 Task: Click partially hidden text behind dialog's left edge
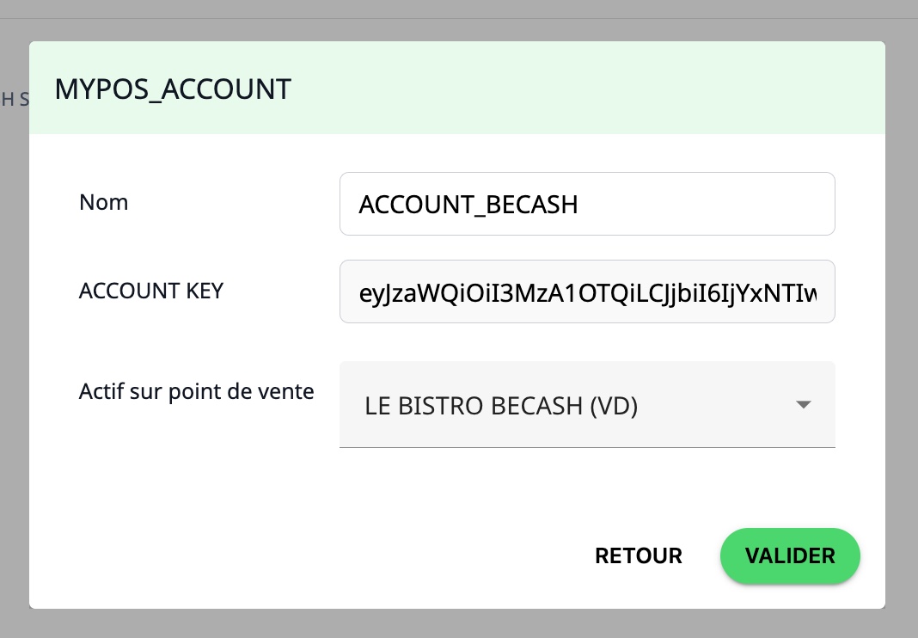pos(14,99)
